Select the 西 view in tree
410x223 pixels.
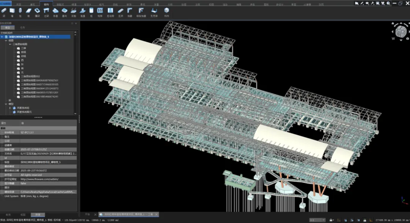click(x=22, y=60)
